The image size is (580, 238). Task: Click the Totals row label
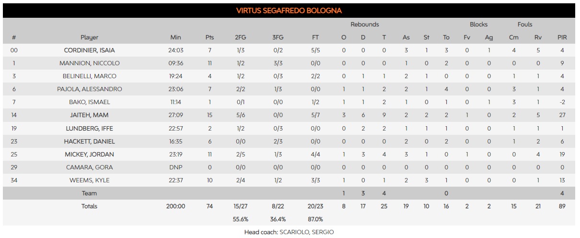(x=89, y=206)
